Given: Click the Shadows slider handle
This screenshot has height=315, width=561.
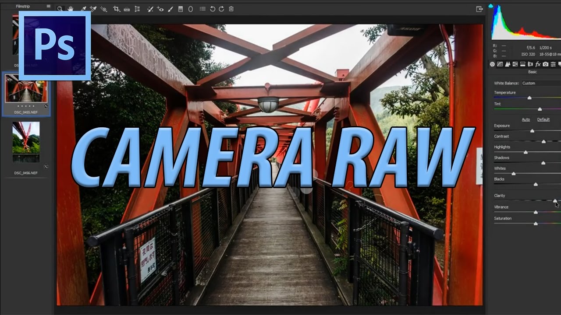Looking at the screenshot, I should tap(543, 163).
